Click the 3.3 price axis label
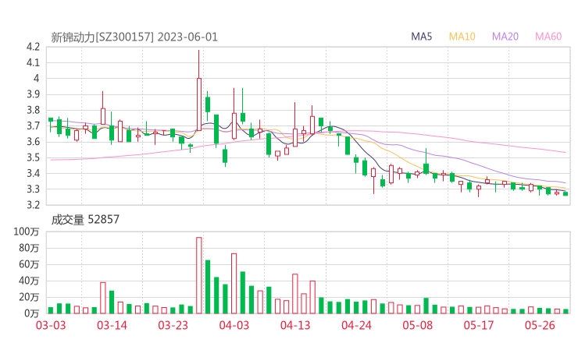The height and width of the screenshot is (343, 578). point(33,189)
